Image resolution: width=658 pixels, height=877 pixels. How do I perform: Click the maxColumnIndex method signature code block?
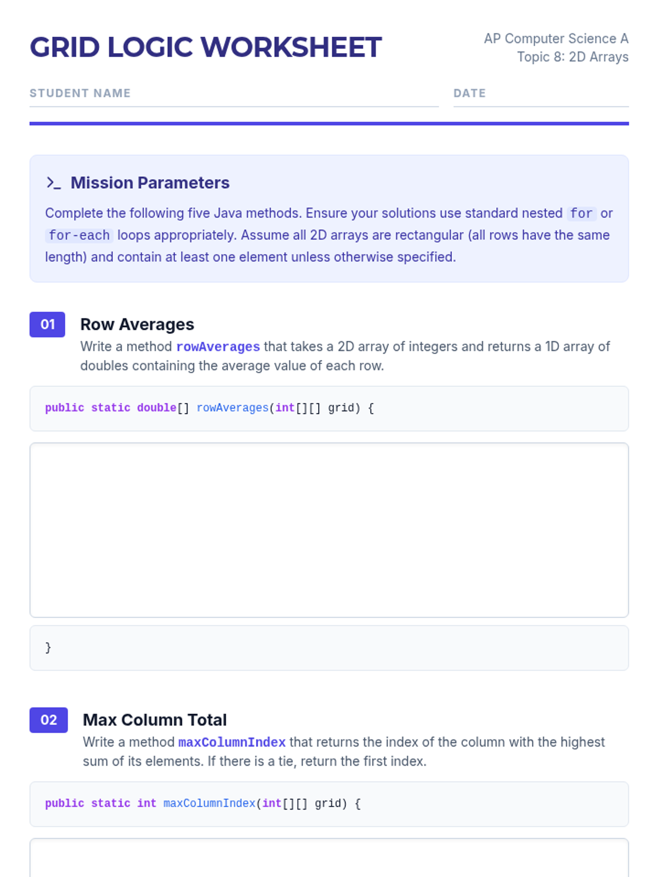[329, 804]
